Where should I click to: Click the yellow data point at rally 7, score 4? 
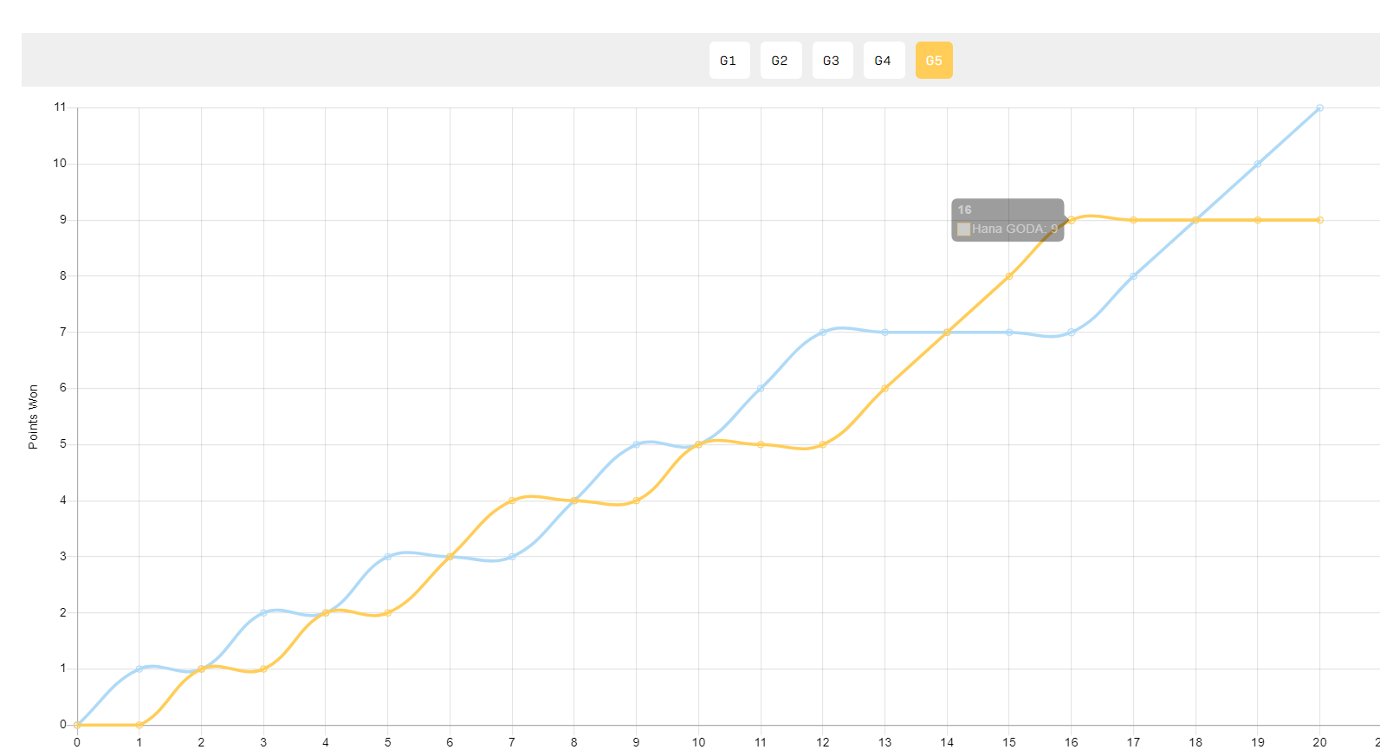pyautogui.click(x=512, y=501)
